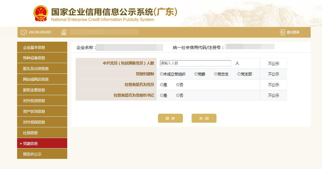Viewport: 322px width, 169px height.
Task: Click the 党组织建制 label
Action: [x=145, y=74]
